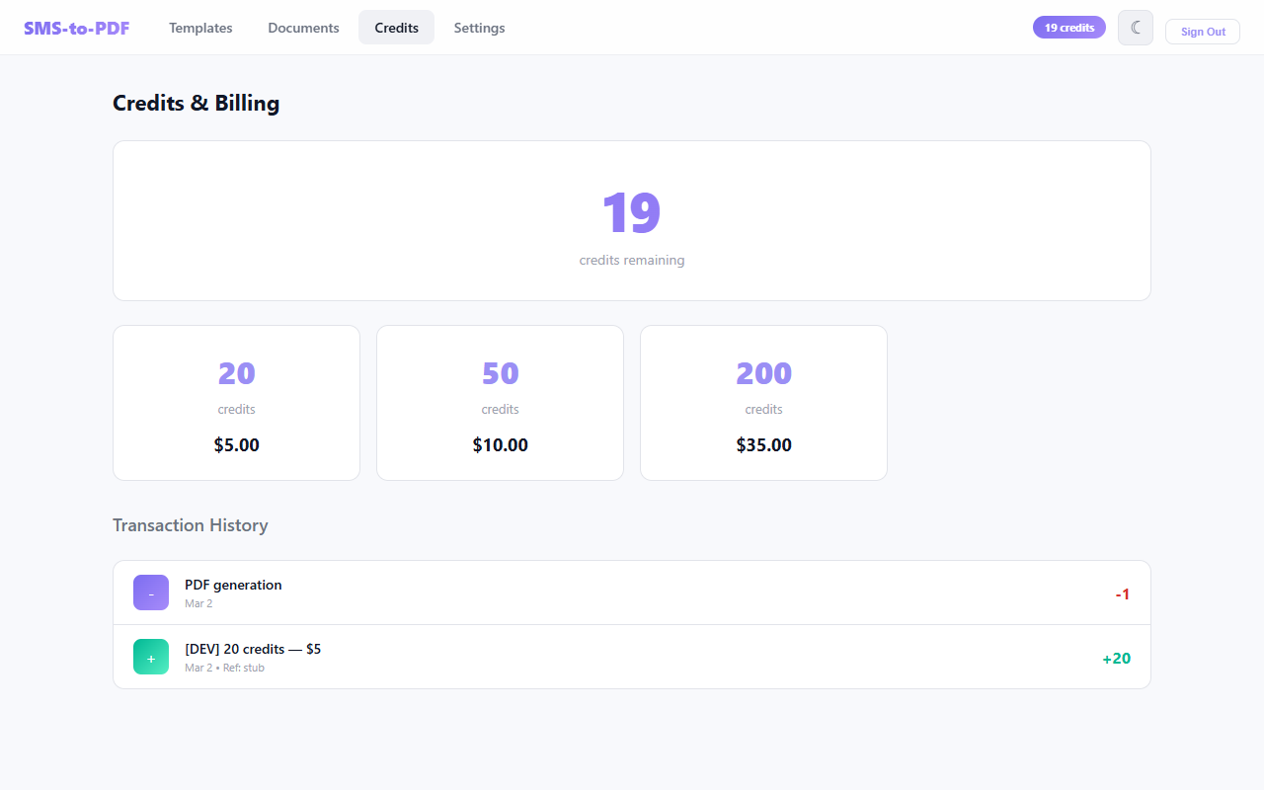Image resolution: width=1264 pixels, height=790 pixels.
Task: Click the [DEV] 20 credits — $5 transaction
Action: pyautogui.click(x=632, y=656)
